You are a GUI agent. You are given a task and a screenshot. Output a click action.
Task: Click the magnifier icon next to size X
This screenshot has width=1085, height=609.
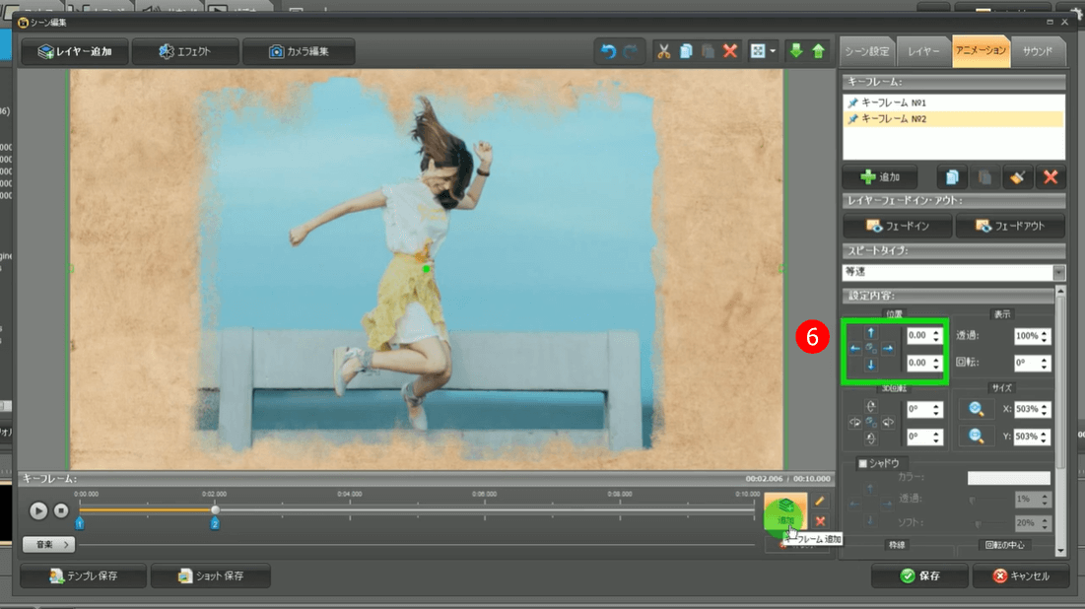(977, 409)
